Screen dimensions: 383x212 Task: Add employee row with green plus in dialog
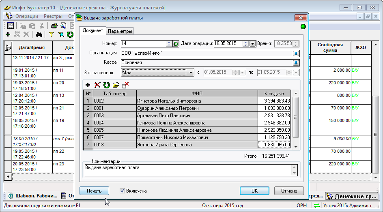pyautogui.click(x=88, y=85)
